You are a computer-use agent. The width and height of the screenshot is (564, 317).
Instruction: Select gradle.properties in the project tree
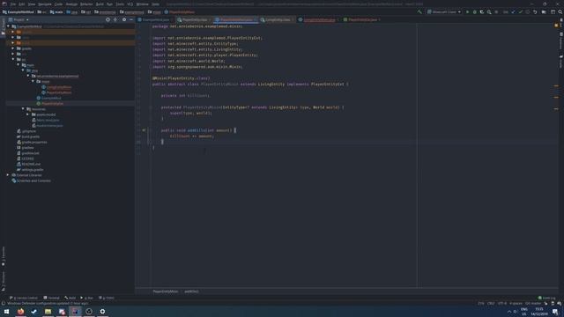tap(34, 142)
